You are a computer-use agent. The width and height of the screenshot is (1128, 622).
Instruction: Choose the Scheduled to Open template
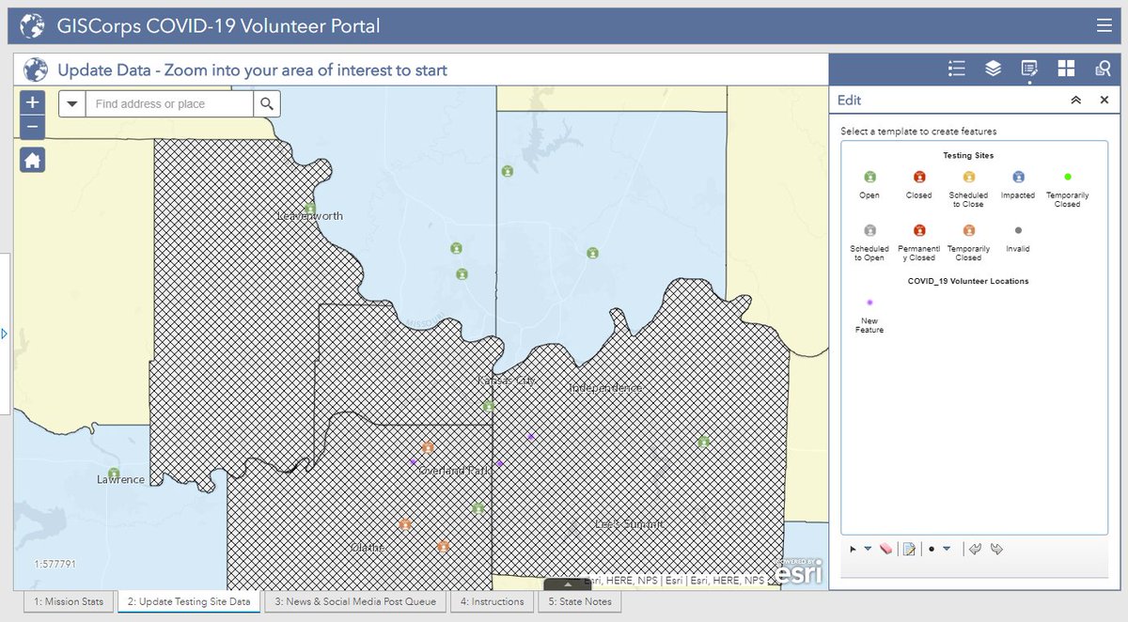[869, 241]
